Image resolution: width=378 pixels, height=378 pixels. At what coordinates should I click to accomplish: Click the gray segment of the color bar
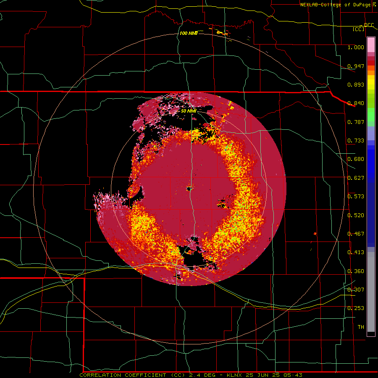pyautogui.click(x=371, y=292)
